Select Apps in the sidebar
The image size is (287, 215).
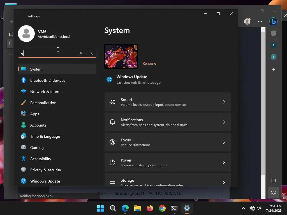(57, 114)
